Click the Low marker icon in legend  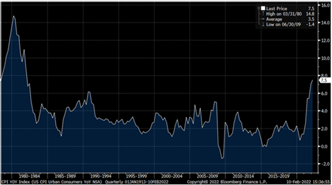pos(263,24)
